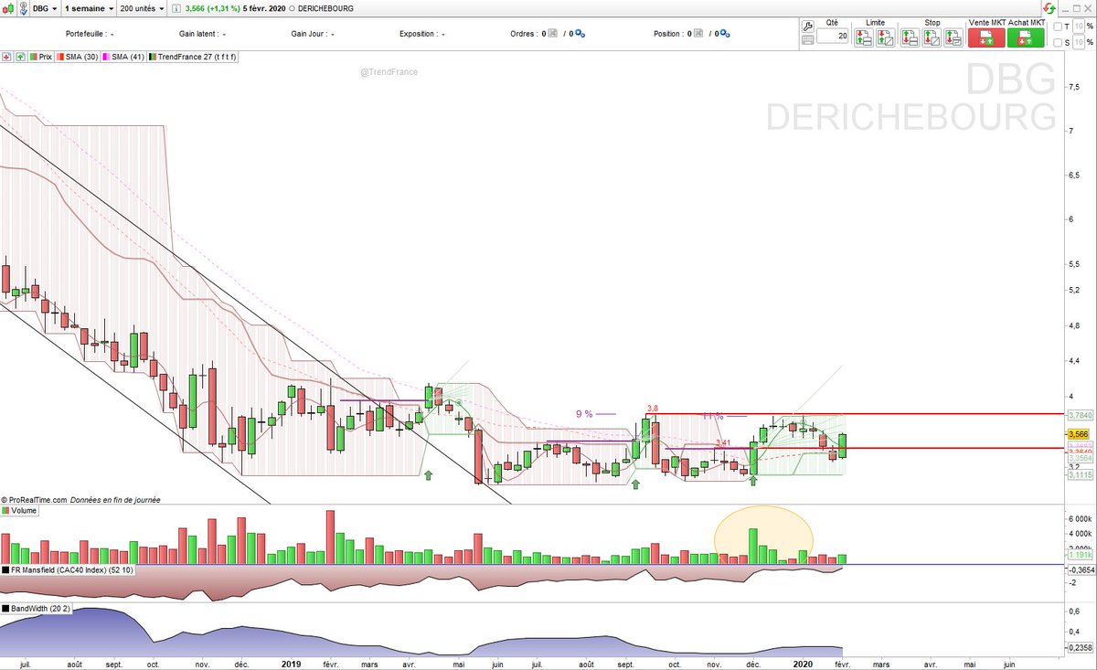This screenshot has width=1097, height=670.
Task: Expand the '1 semaine' timeframe dropdown
Action: (89, 8)
